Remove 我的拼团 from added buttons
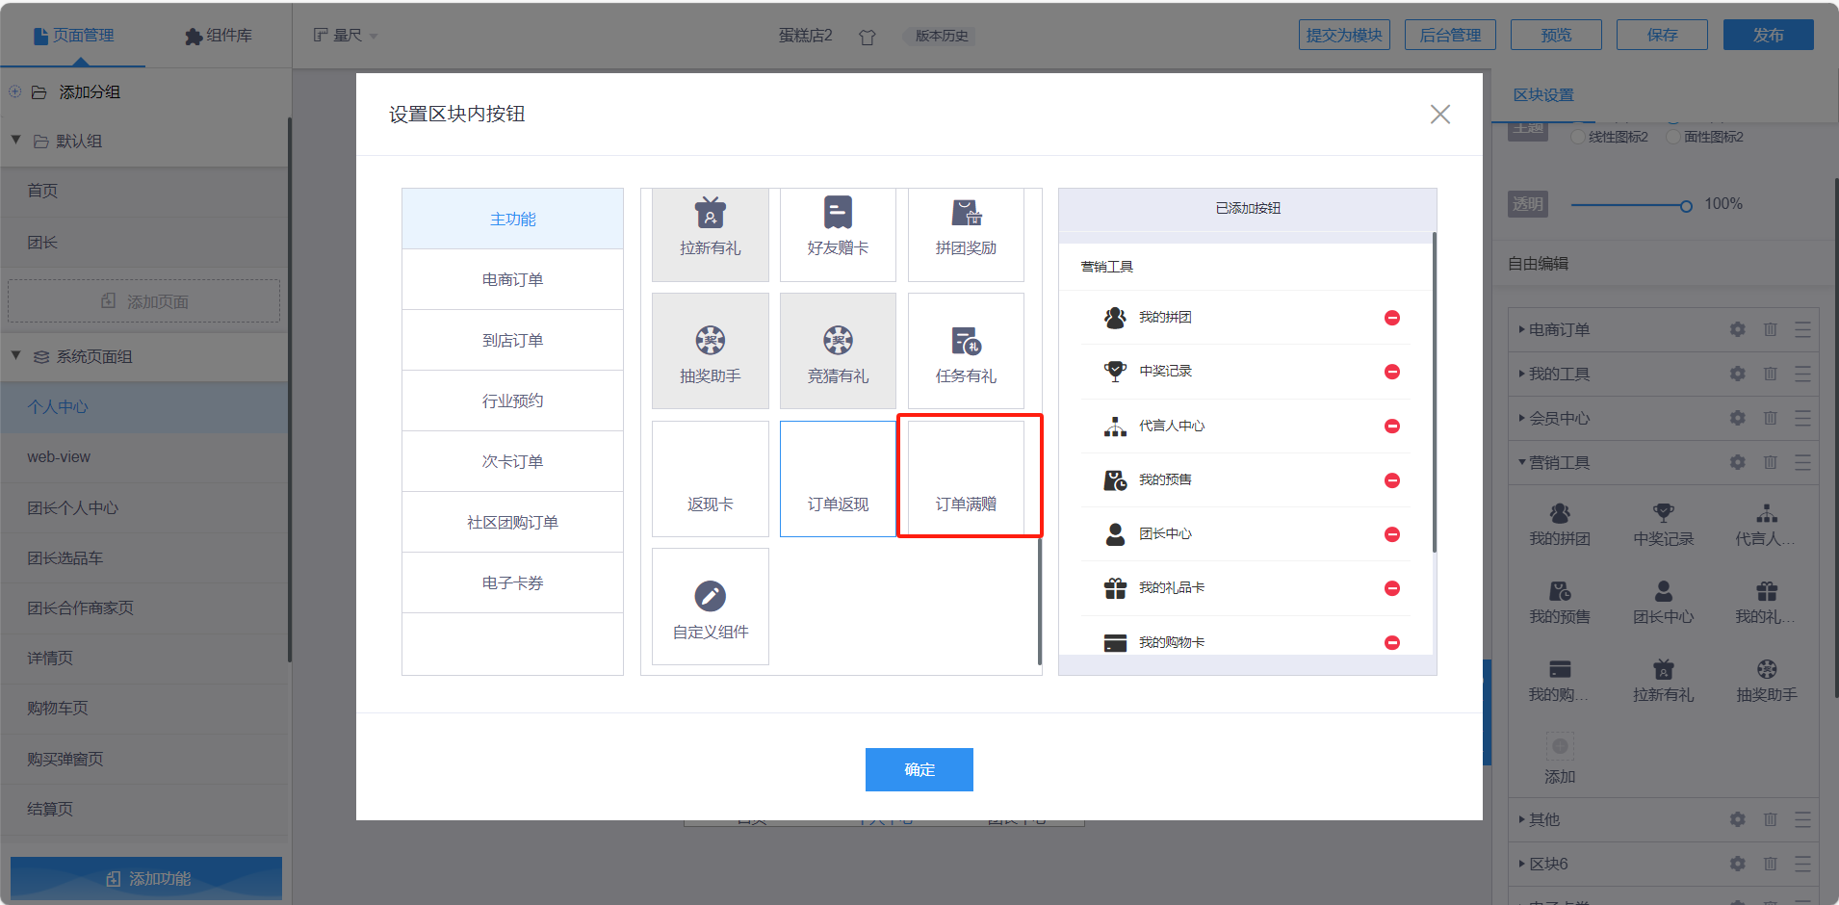Image resolution: width=1839 pixels, height=905 pixels. click(x=1392, y=318)
